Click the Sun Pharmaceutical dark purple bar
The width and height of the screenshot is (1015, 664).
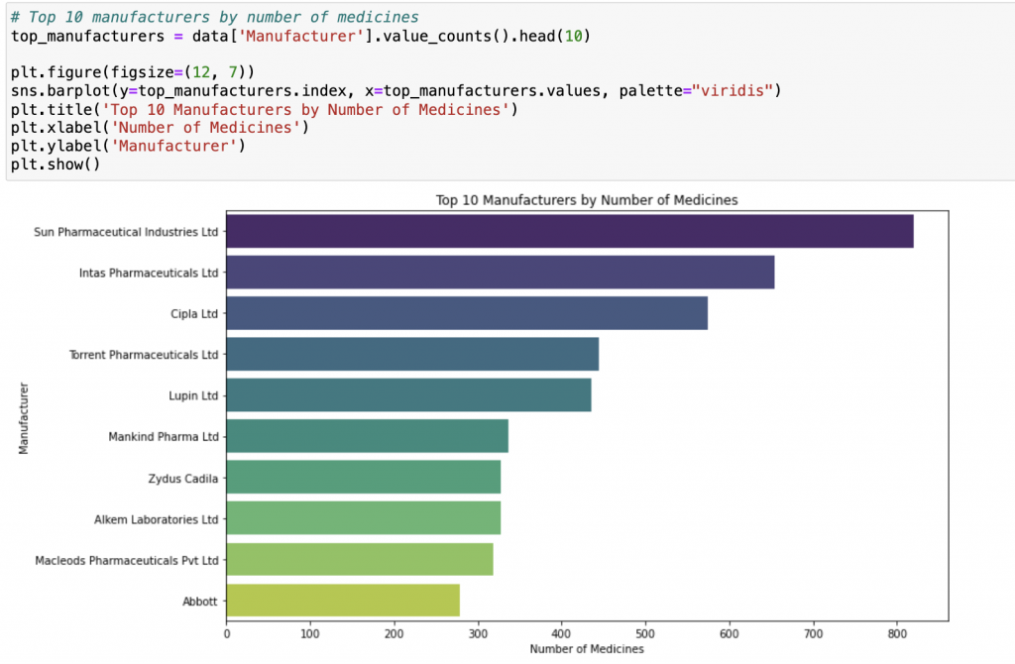(x=570, y=231)
